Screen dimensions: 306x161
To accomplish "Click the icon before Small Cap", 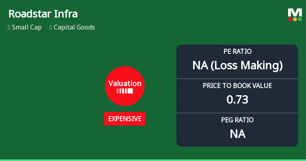I will (9, 27).
